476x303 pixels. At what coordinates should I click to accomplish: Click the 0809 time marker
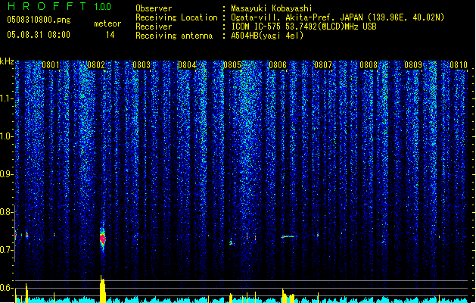(413, 65)
